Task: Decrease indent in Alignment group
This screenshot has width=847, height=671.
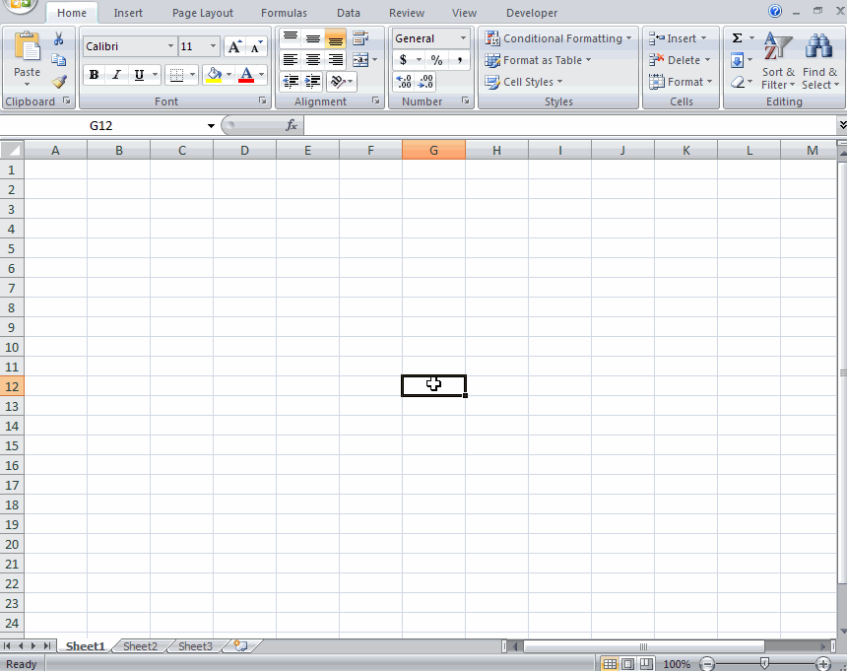Action: click(x=291, y=82)
